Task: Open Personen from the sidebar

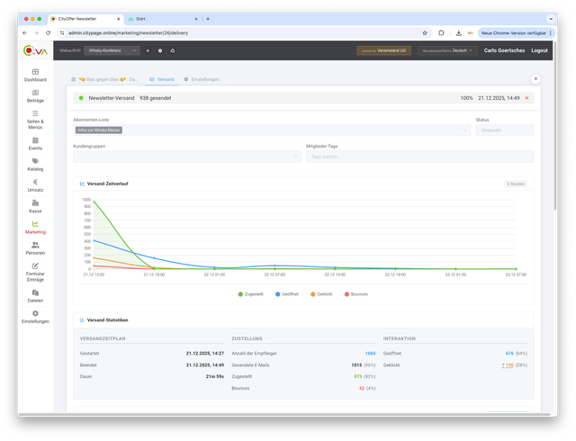Action: pos(35,245)
